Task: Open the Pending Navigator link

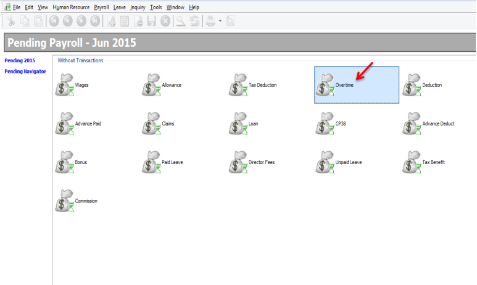Action: (x=25, y=72)
